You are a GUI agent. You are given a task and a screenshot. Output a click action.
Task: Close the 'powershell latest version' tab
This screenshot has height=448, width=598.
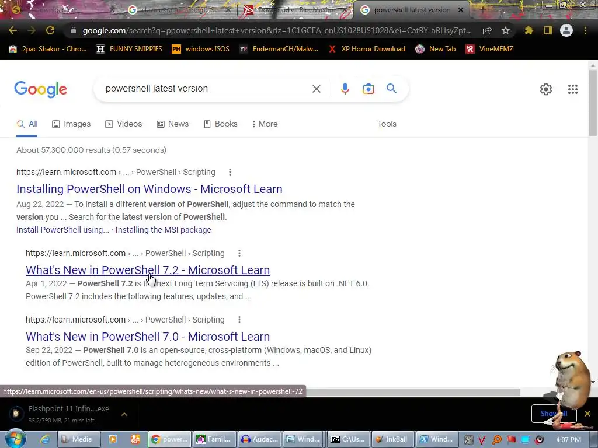[x=461, y=10]
